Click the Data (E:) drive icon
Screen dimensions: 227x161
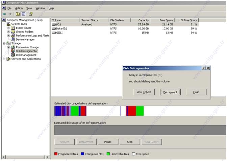(x=54, y=28)
